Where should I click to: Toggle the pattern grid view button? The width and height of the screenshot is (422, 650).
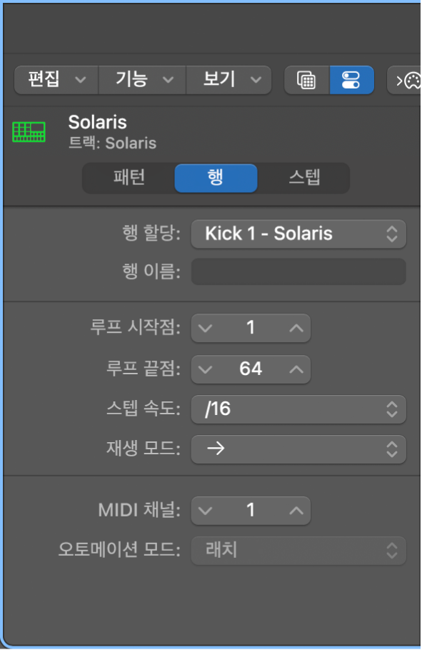coord(306,80)
